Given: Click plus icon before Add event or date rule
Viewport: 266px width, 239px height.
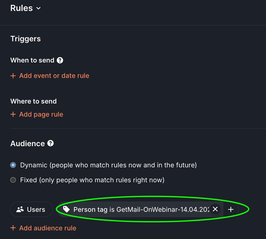Looking at the screenshot, I should point(13,76).
